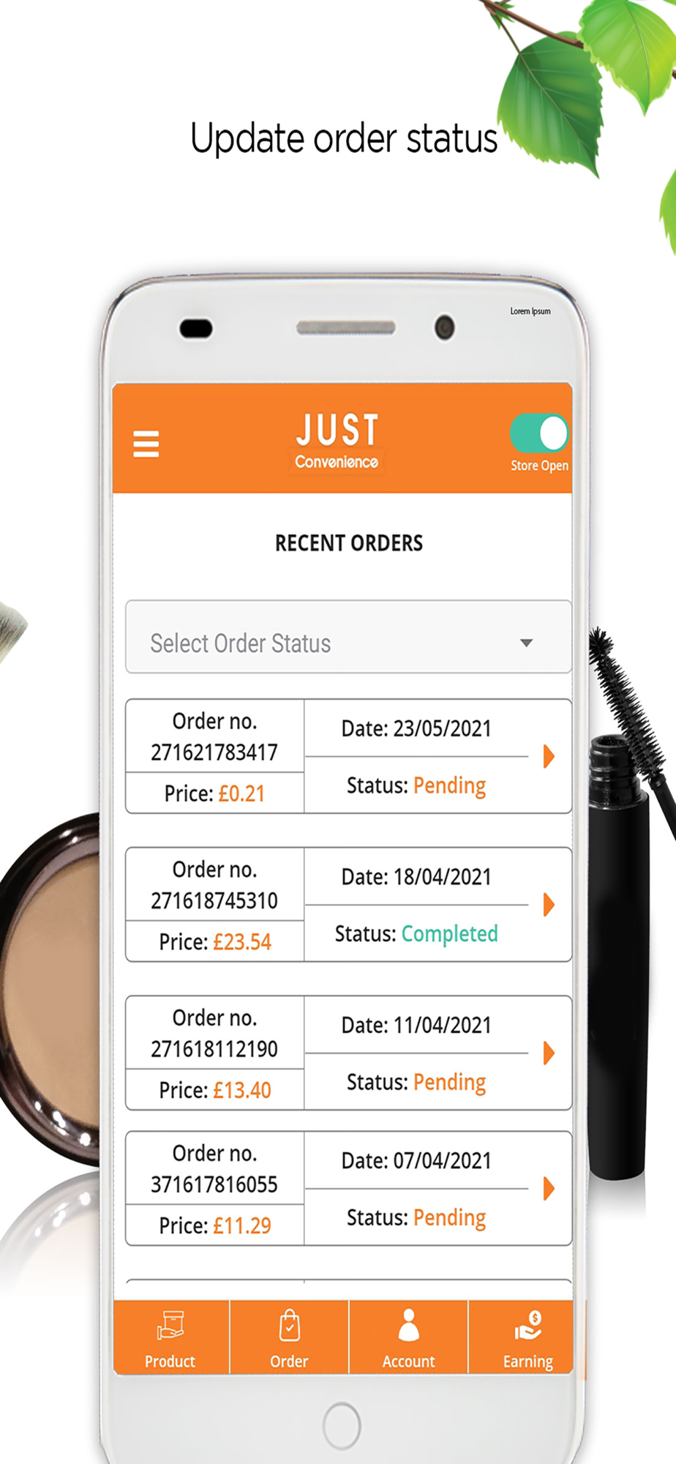
Task: Tap the Earning hand-with-coin icon
Action: pyautogui.click(x=527, y=1326)
